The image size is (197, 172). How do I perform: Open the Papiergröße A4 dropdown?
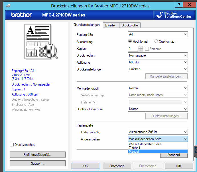click(158, 34)
